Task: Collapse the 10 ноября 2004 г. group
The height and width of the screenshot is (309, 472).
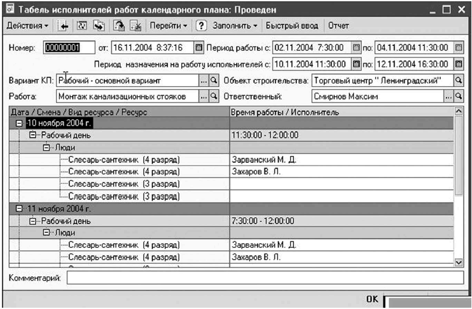Action: (21, 123)
